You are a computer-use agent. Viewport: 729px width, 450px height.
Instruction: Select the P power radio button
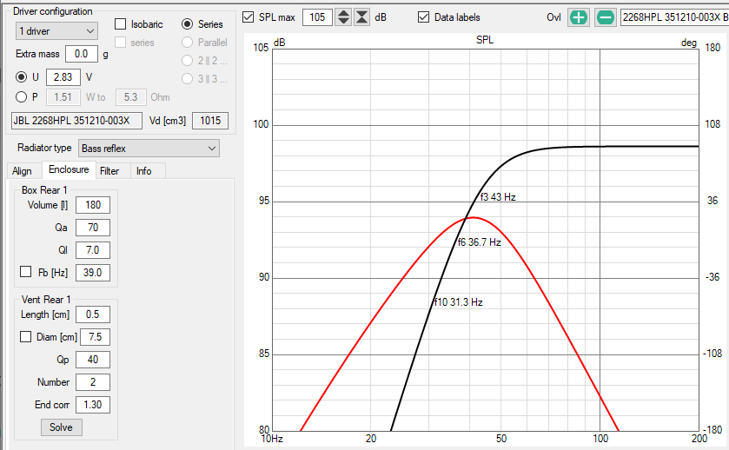tap(22, 96)
